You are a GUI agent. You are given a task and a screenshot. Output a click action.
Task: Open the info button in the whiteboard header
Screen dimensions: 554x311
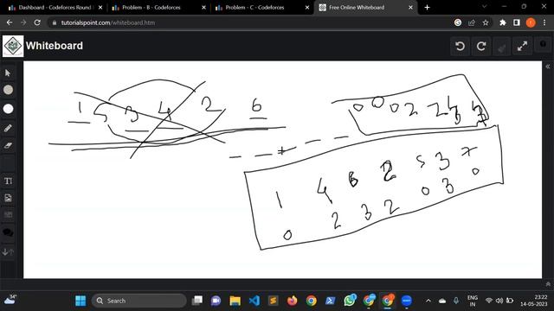[x=543, y=45]
